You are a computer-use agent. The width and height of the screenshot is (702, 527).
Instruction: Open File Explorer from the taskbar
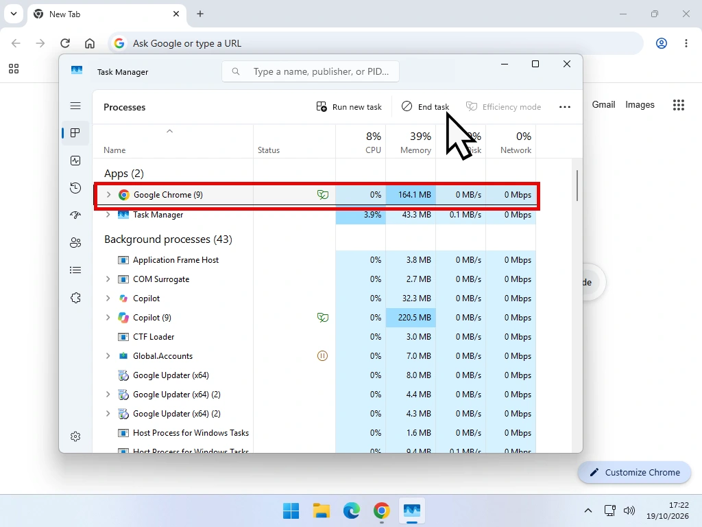[x=321, y=511]
